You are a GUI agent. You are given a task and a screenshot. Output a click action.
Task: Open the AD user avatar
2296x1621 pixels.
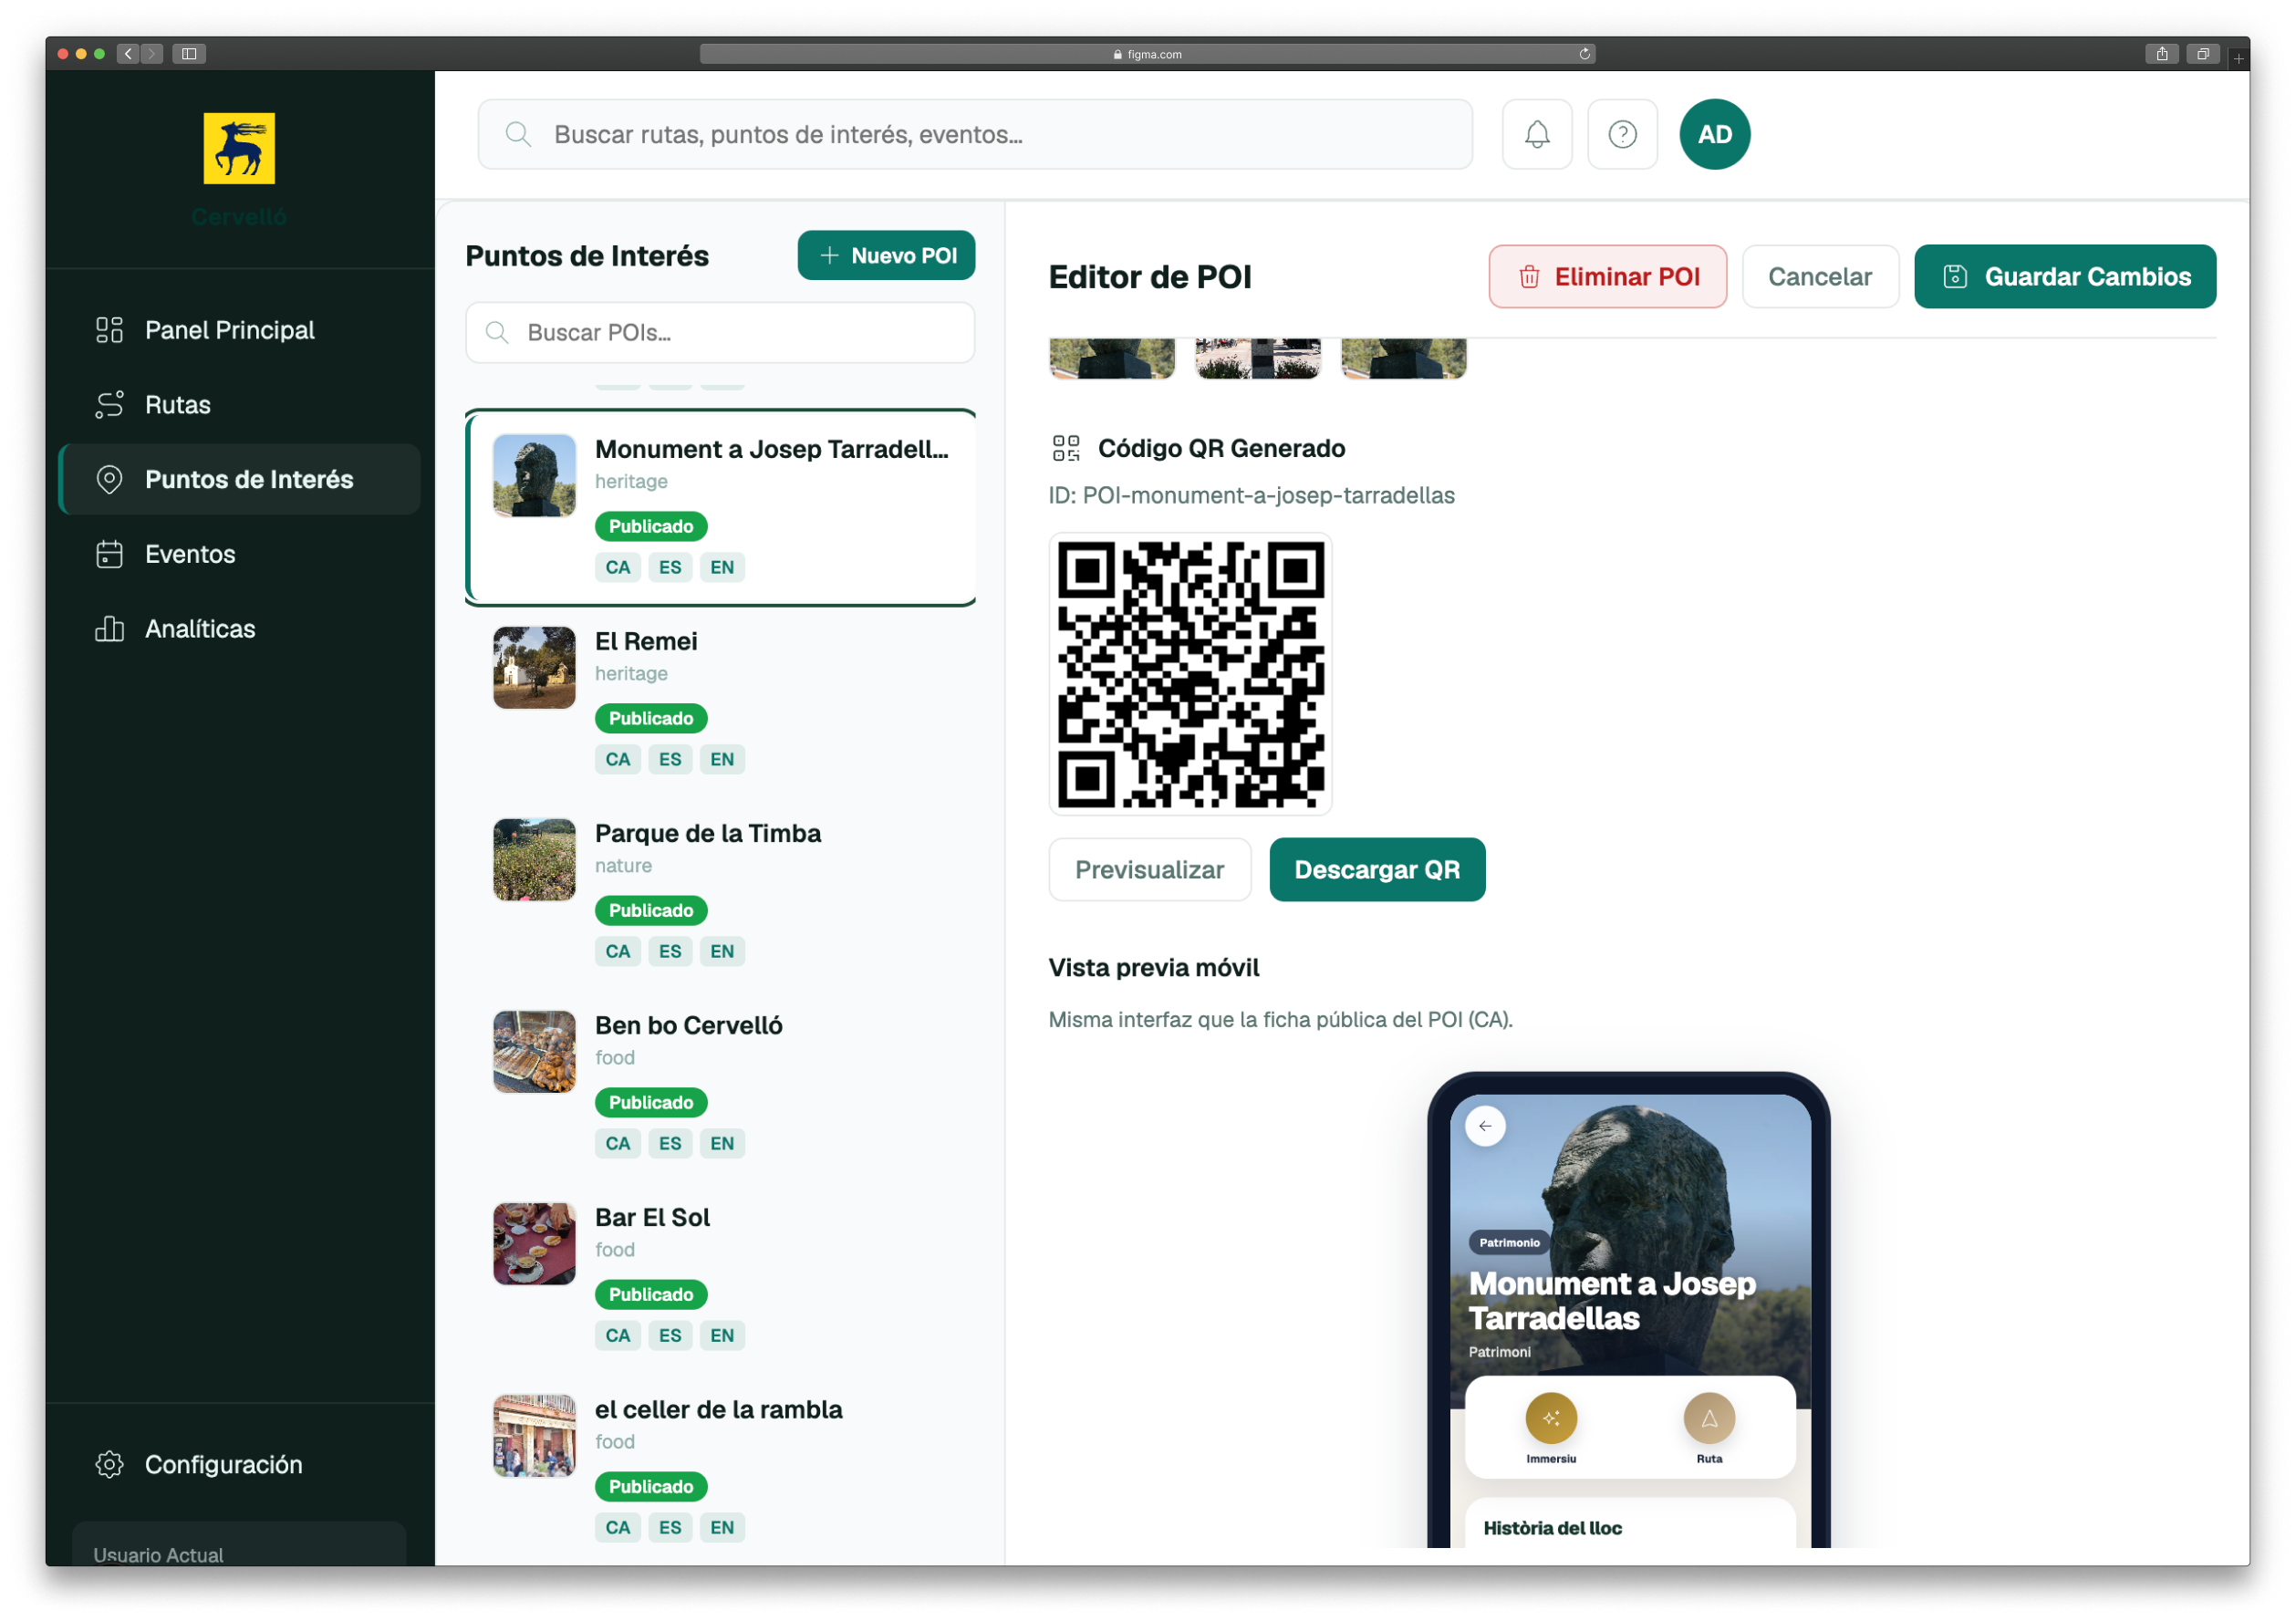(x=1714, y=134)
